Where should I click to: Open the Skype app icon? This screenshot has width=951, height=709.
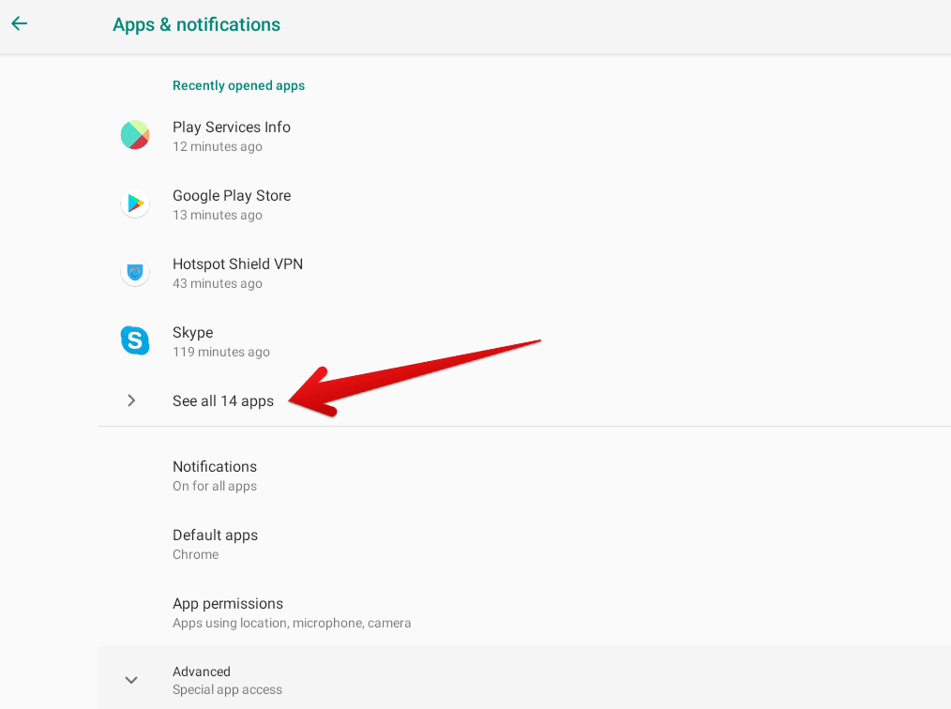click(x=135, y=340)
